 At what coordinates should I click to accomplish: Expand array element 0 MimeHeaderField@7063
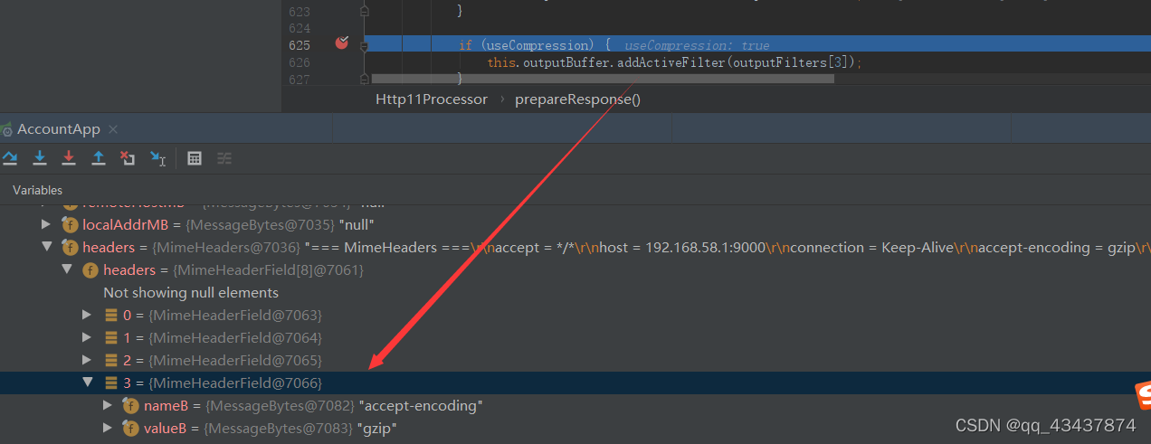click(x=88, y=315)
